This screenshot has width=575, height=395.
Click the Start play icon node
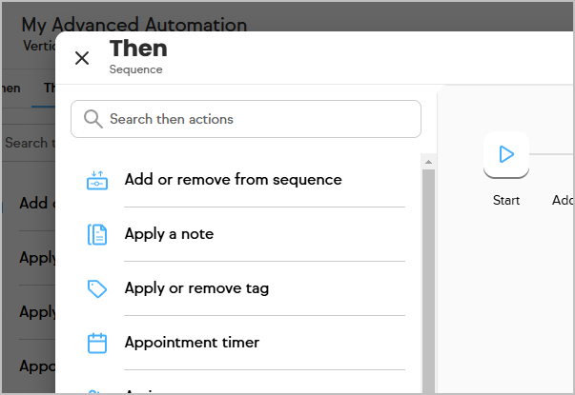tap(506, 154)
